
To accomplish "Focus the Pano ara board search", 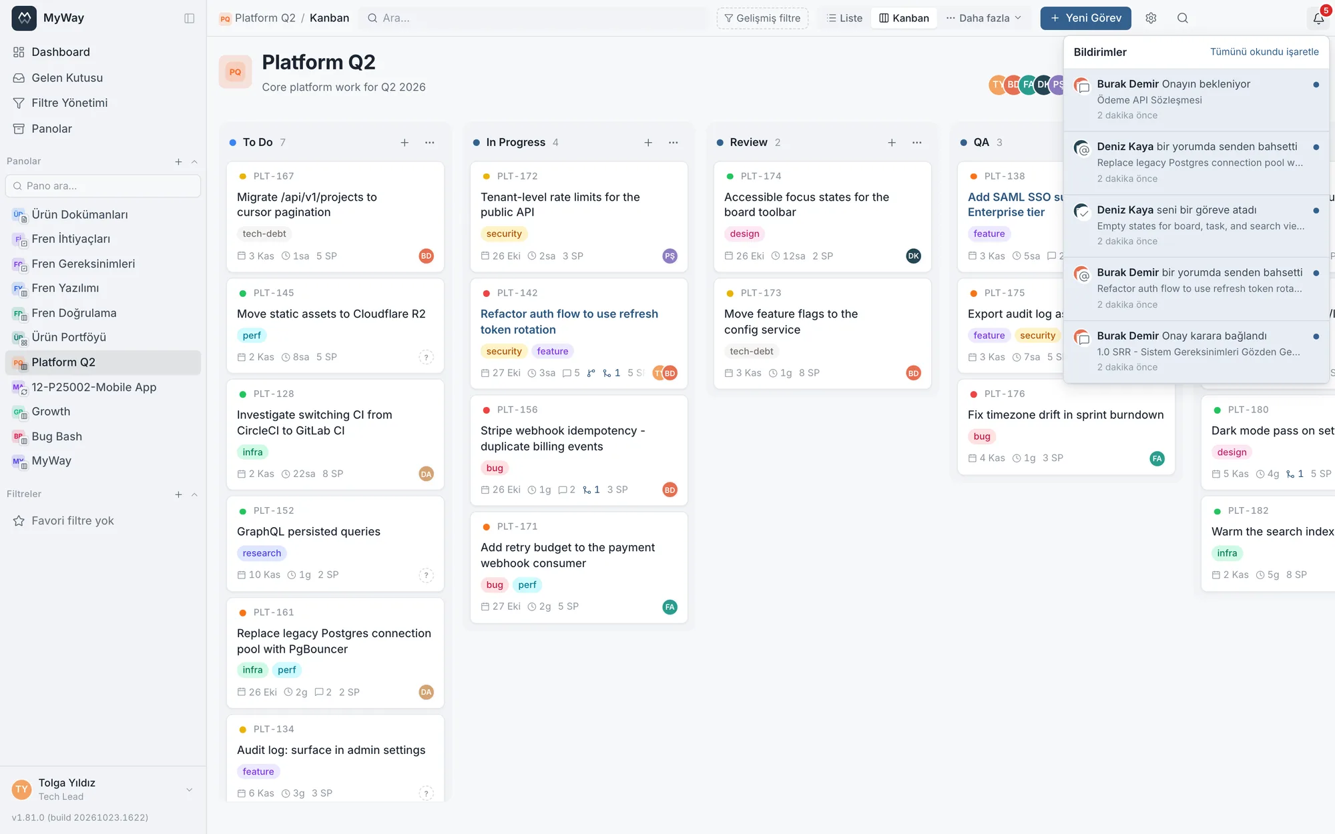I will [x=103, y=186].
